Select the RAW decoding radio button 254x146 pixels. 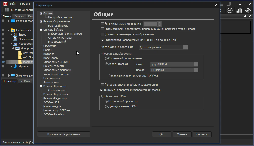[x=106, y=107]
